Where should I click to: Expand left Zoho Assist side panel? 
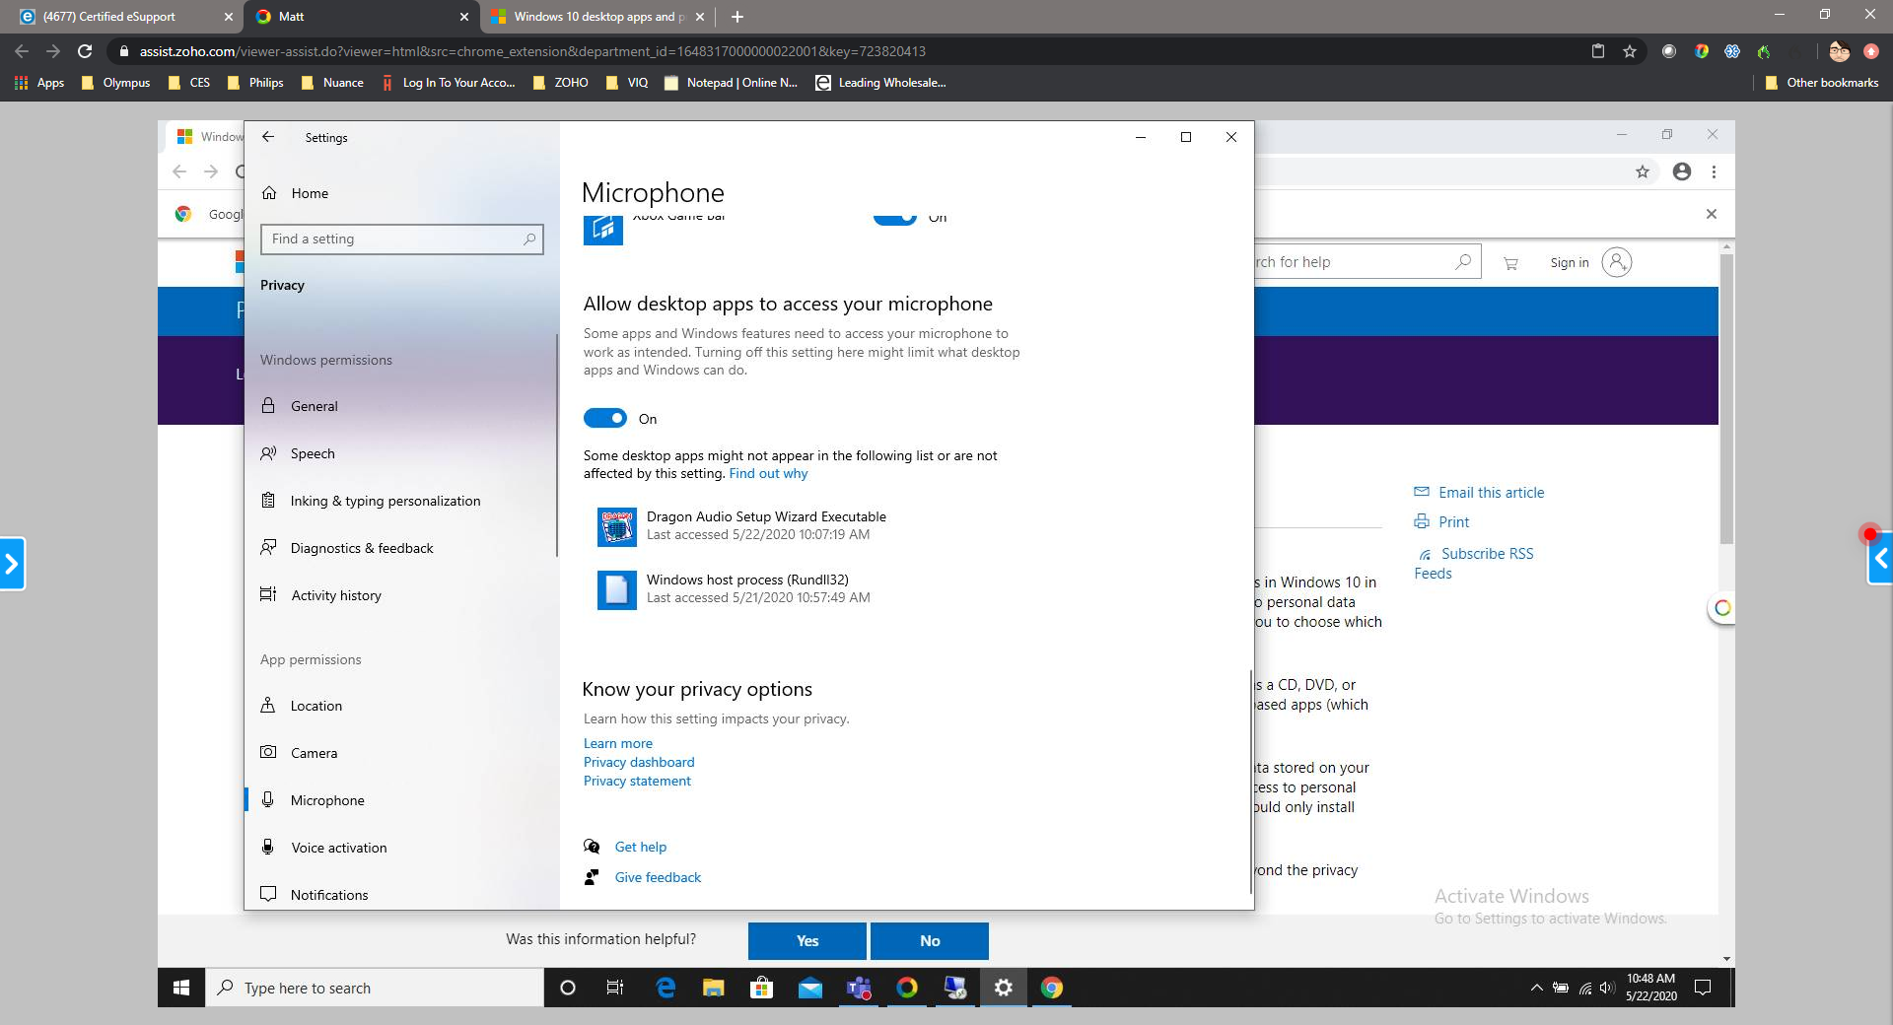click(12, 564)
